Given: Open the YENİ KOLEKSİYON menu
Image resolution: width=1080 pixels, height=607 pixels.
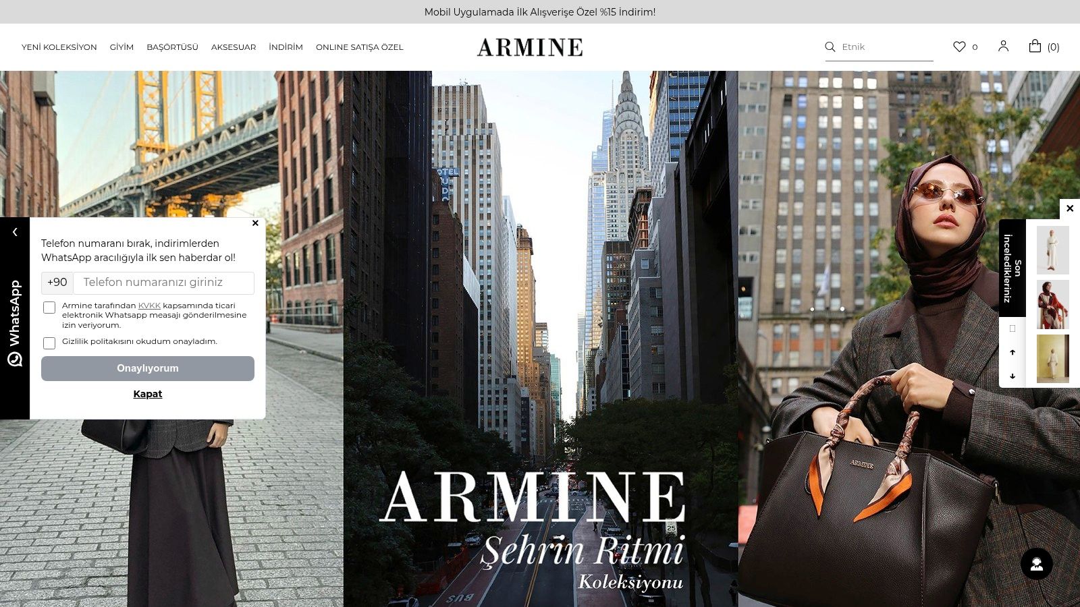Looking at the screenshot, I should pyautogui.click(x=59, y=47).
